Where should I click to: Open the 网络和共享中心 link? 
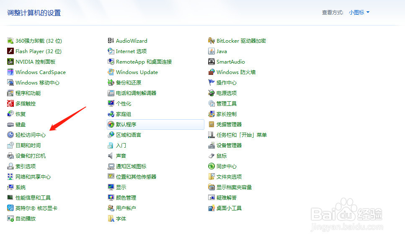[x=33, y=177]
